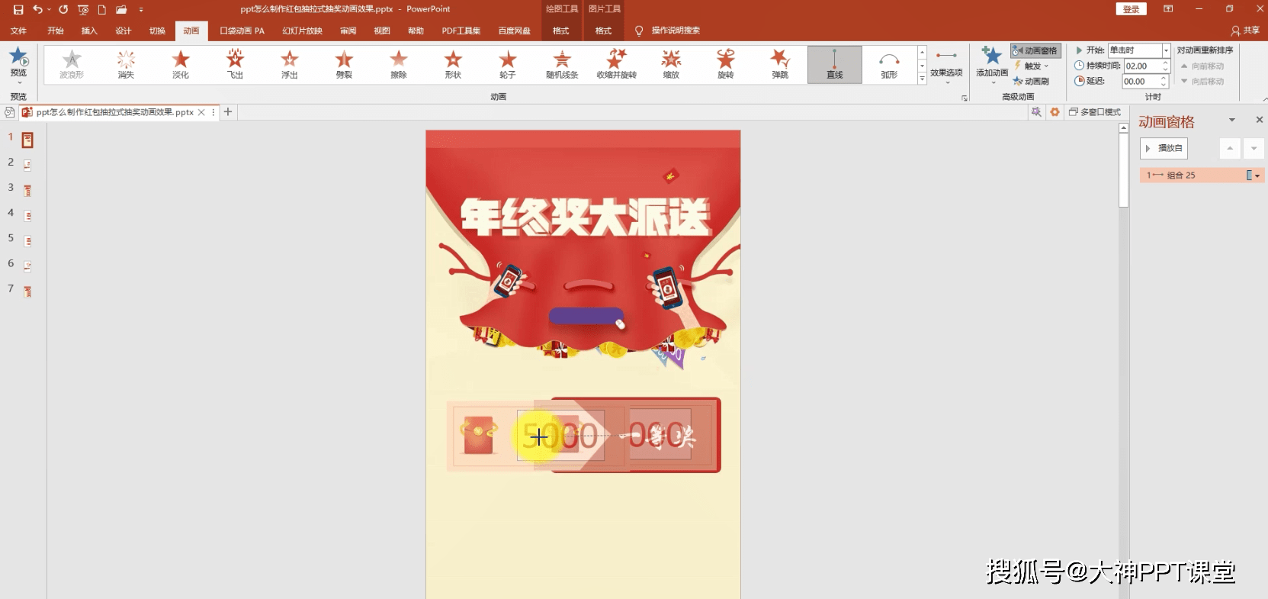Screen dimensions: 1268x599
Task: Open the 触发 (Trigger) dropdown
Action: pyautogui.click(x=1032, y=66)
